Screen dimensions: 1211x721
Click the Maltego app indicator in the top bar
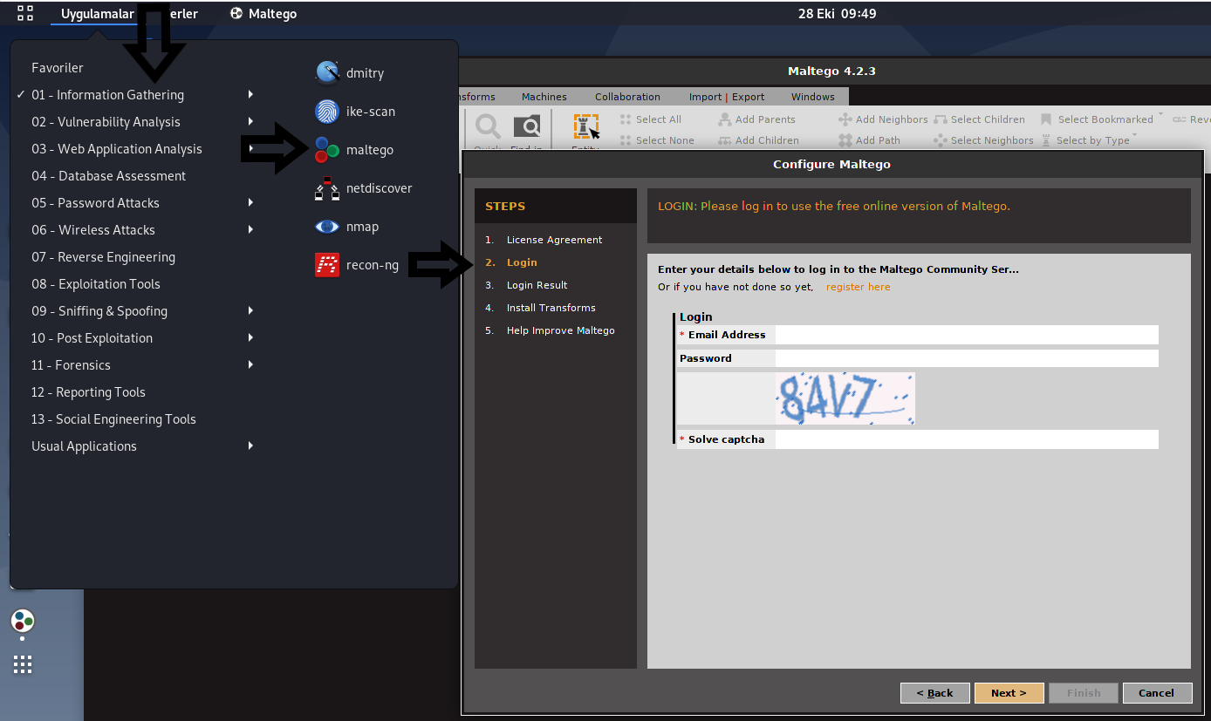click(x=263, y=14)
